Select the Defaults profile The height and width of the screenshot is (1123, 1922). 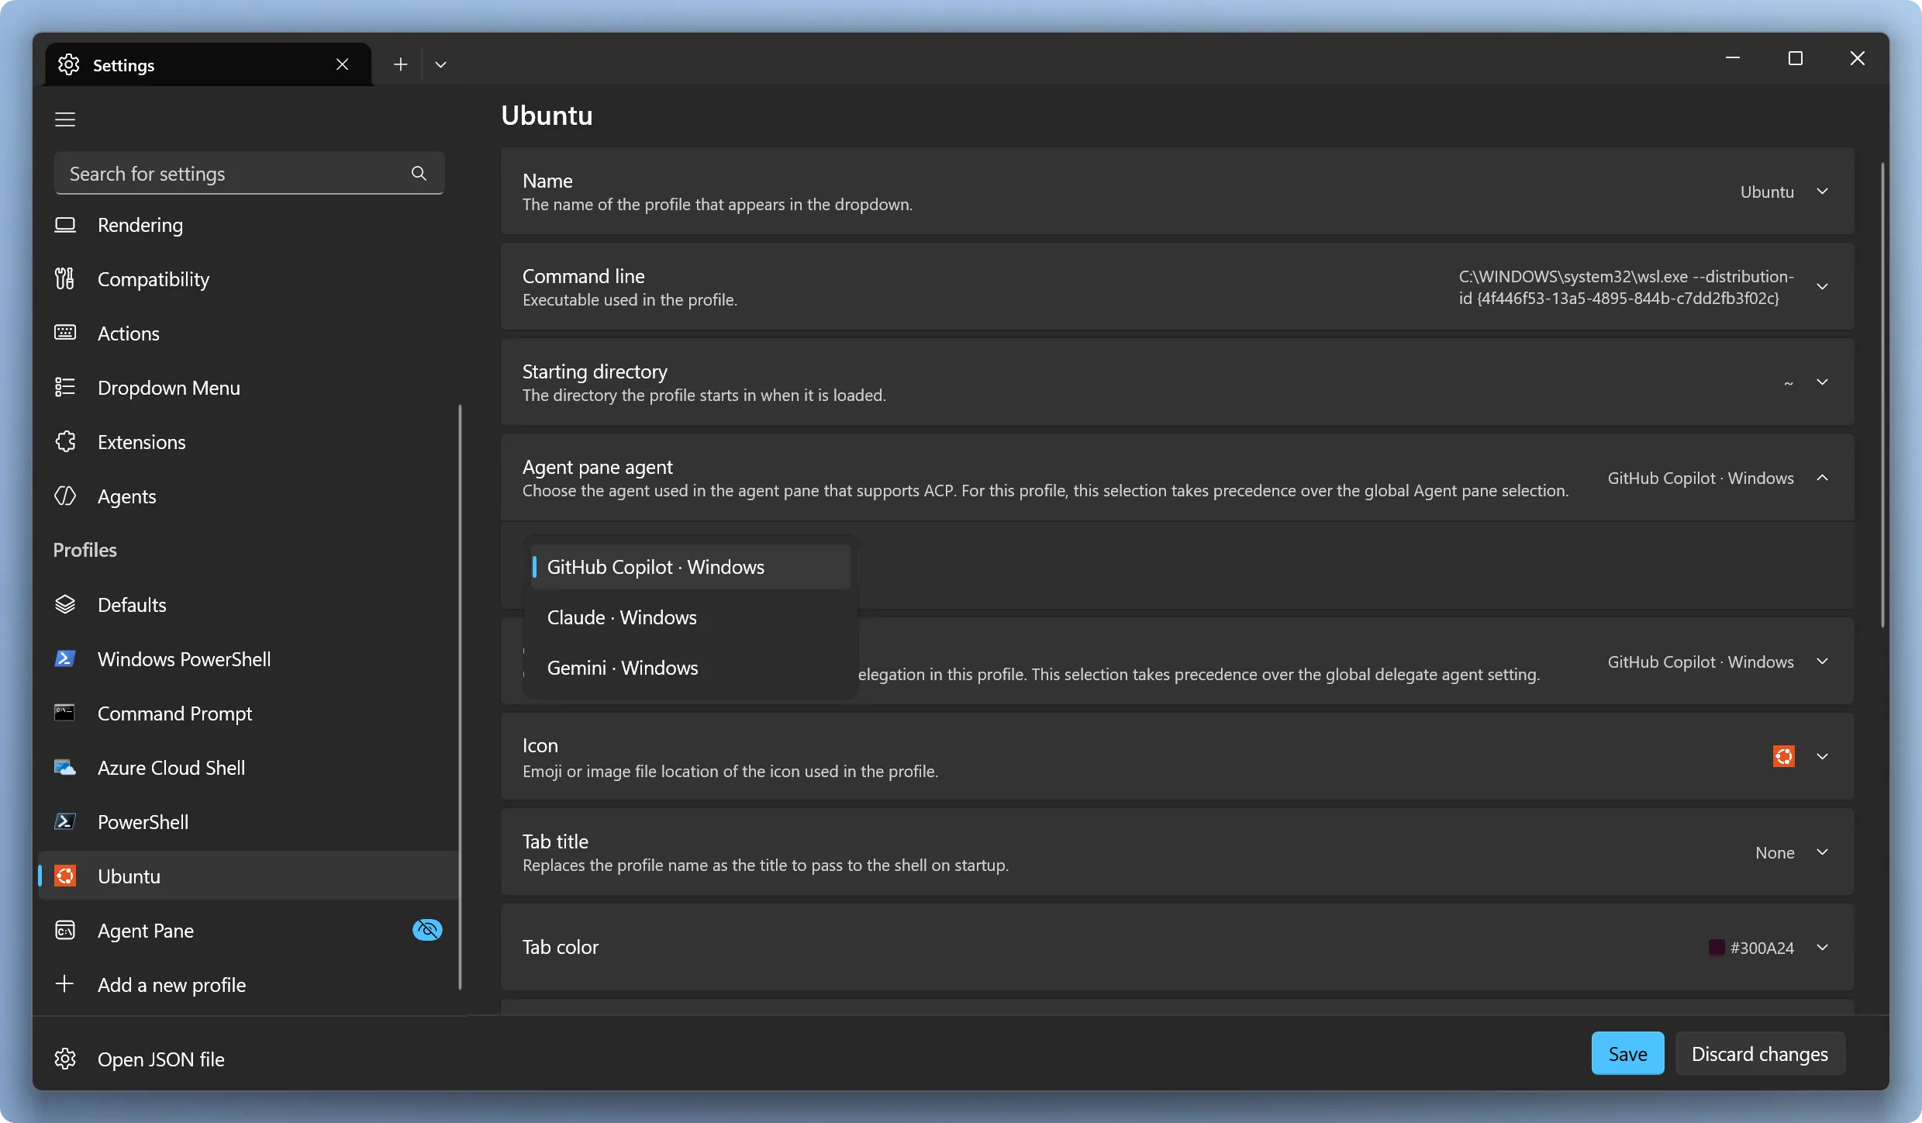pyautogui.click(x=248, y=605)
